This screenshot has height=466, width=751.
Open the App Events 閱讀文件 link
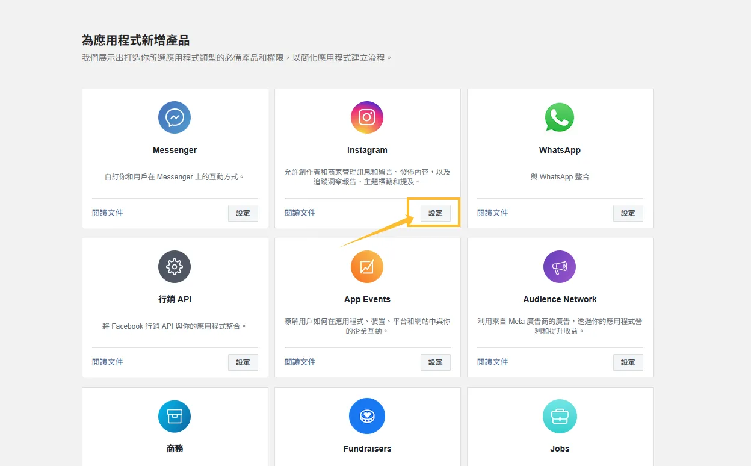(x=300, y=362)
